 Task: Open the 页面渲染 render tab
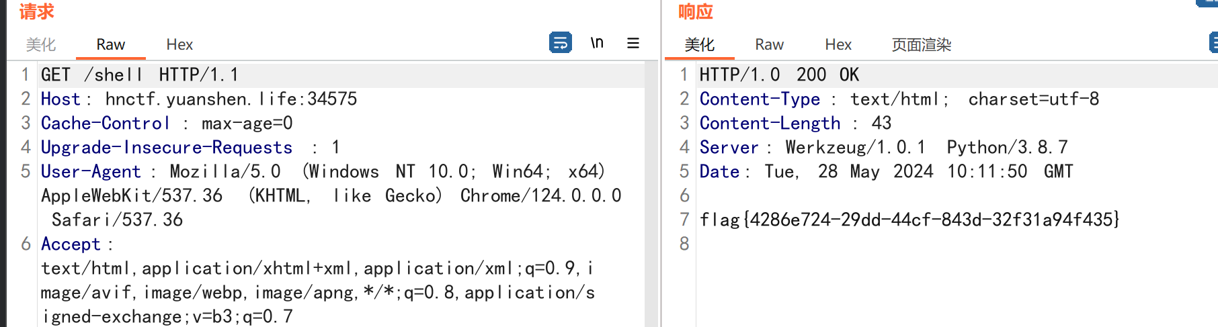pos(921,45)
